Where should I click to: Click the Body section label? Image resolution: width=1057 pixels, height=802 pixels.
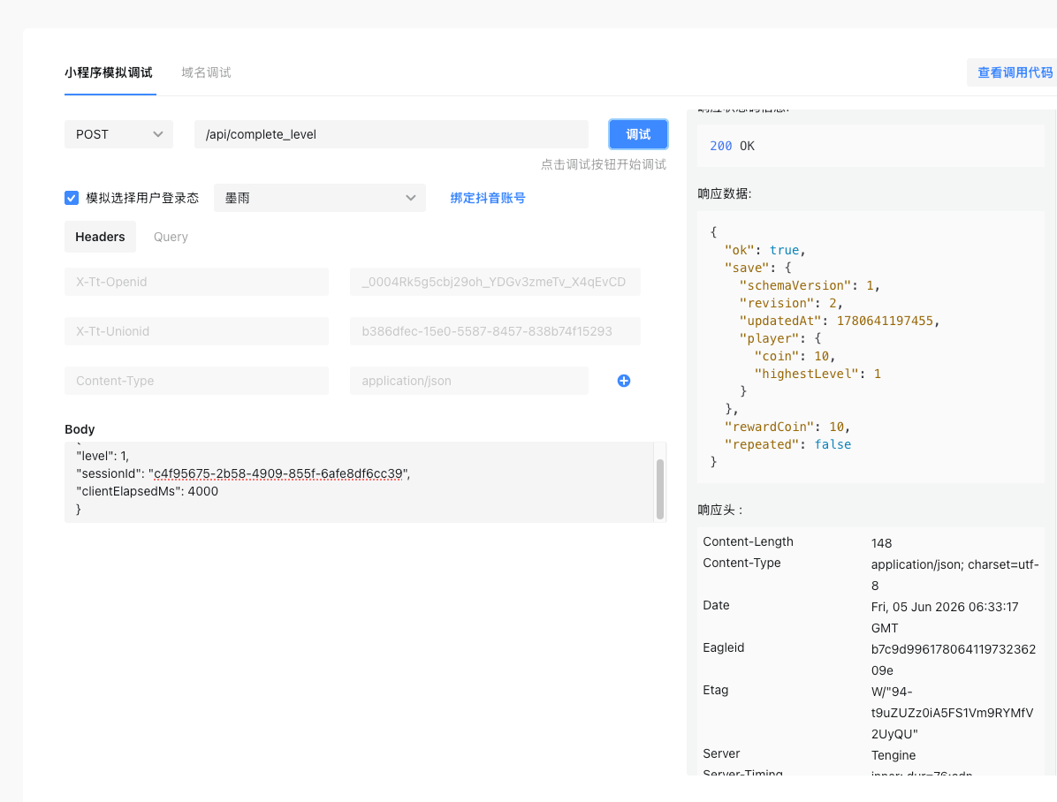point(80,429)
